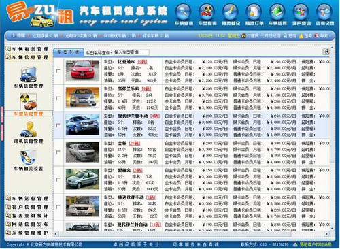Click the icon beside 帮租客户即时通讯 in footer
Image resolution: width=340 pixels, height=249 pixels.
[295, 244]
